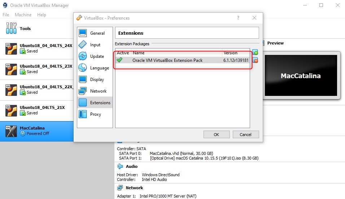Viewport: 345px width, 199px height.
Task: Open the File menu
Action: (6, 15)
